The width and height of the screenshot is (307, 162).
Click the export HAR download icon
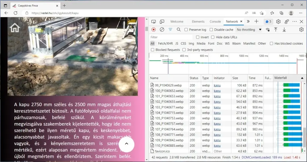[284, 30]
